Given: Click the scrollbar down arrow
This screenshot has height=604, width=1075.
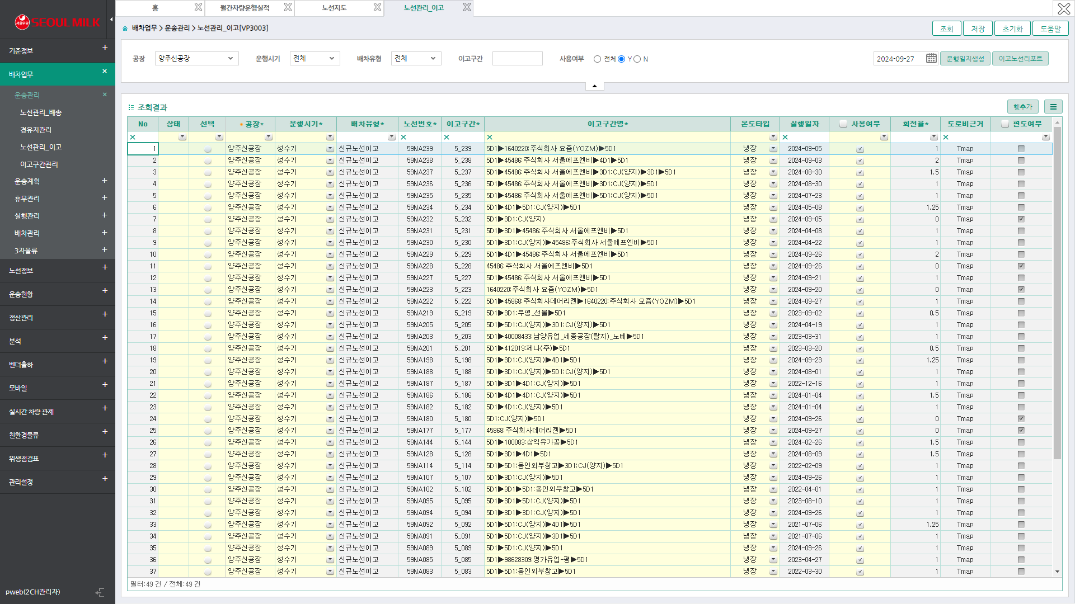Looking at the screenshot, I should coord(1057,571).
